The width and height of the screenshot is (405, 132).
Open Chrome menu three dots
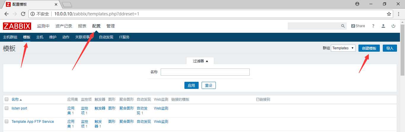(399, 14)
